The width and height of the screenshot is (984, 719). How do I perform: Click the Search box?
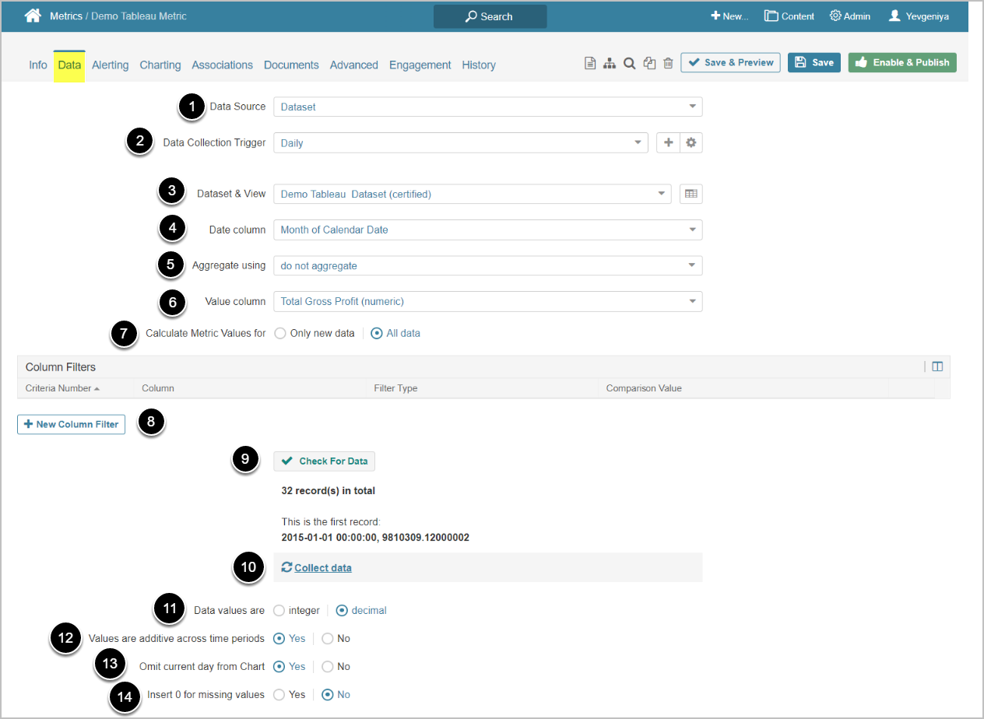coord(490,16)
